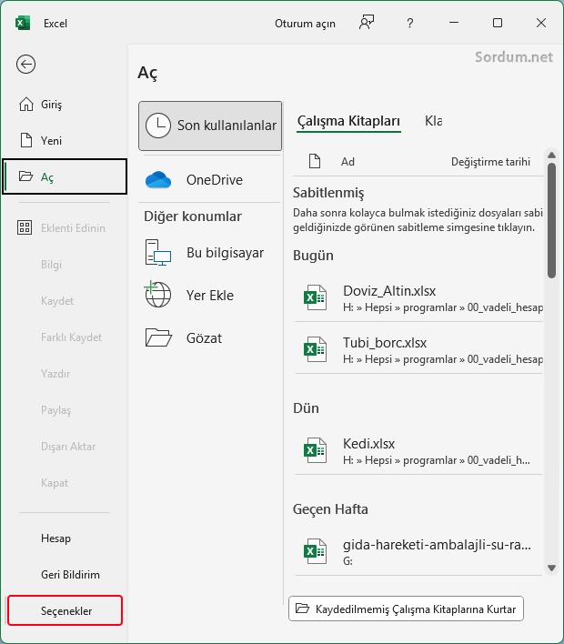Viewport: 564px width, 644px height.
Task: Click the Giriş home icon
Action: pyautogui.click(x=25, y=105)
